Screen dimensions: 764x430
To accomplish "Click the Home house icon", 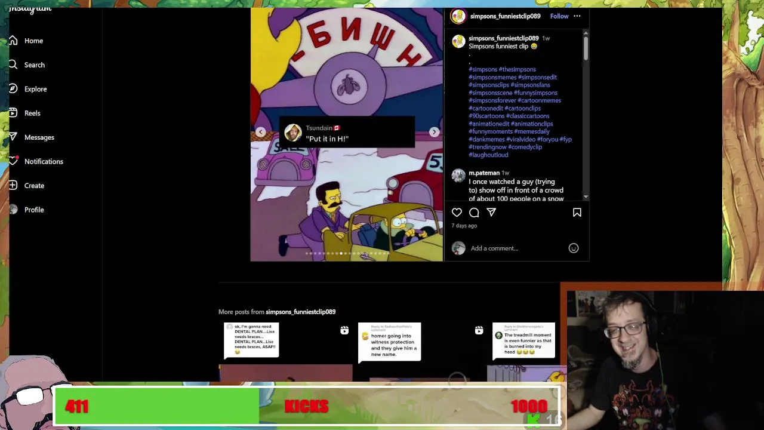I will (13, 41).
